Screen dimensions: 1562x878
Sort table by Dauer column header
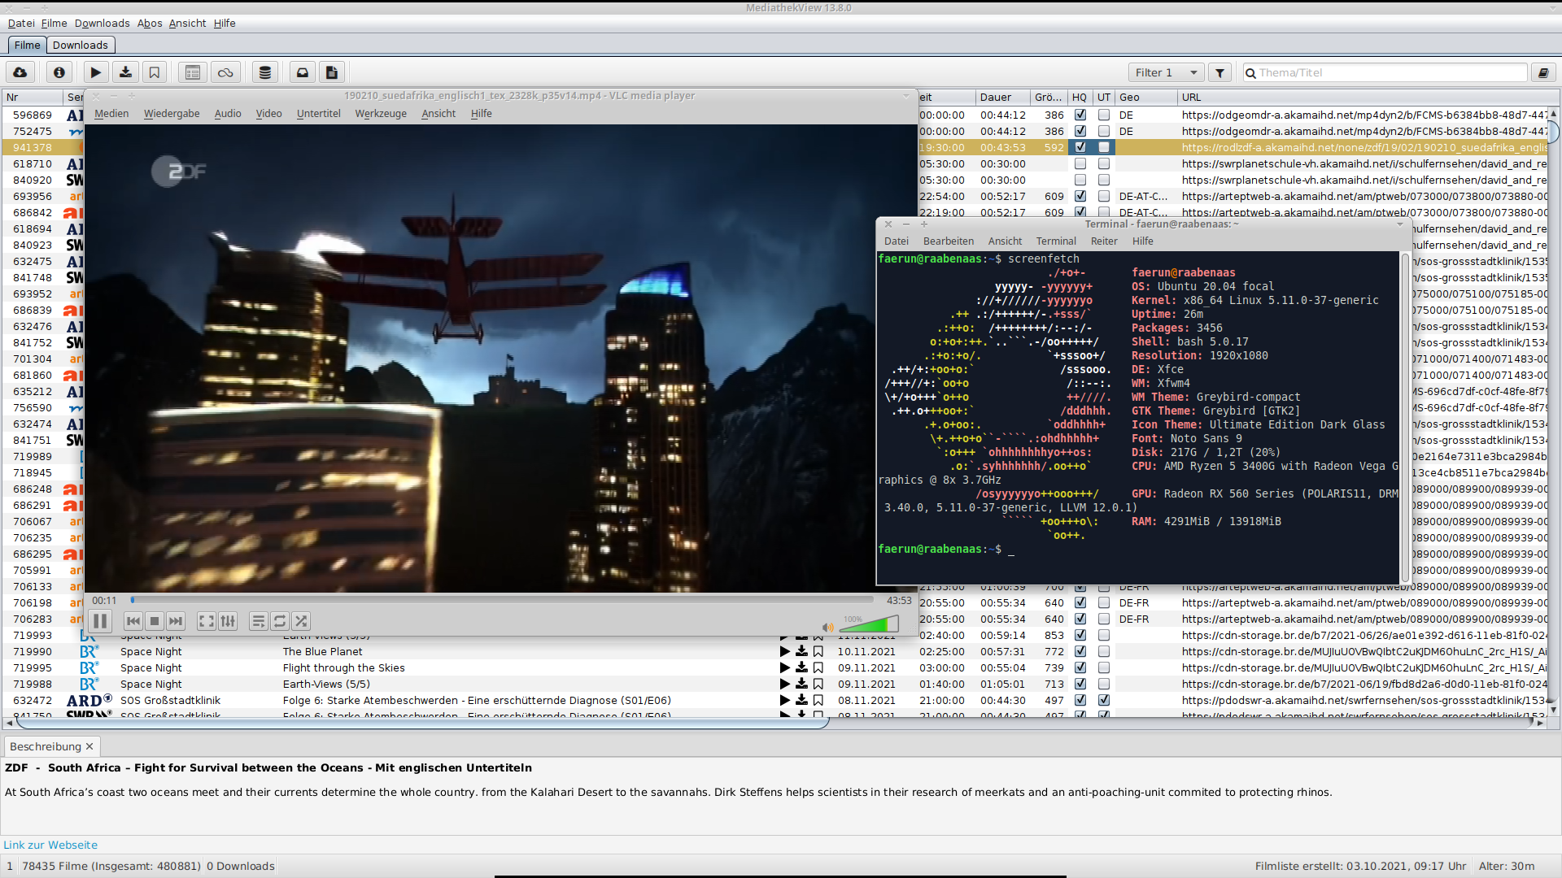[1001, 98]
